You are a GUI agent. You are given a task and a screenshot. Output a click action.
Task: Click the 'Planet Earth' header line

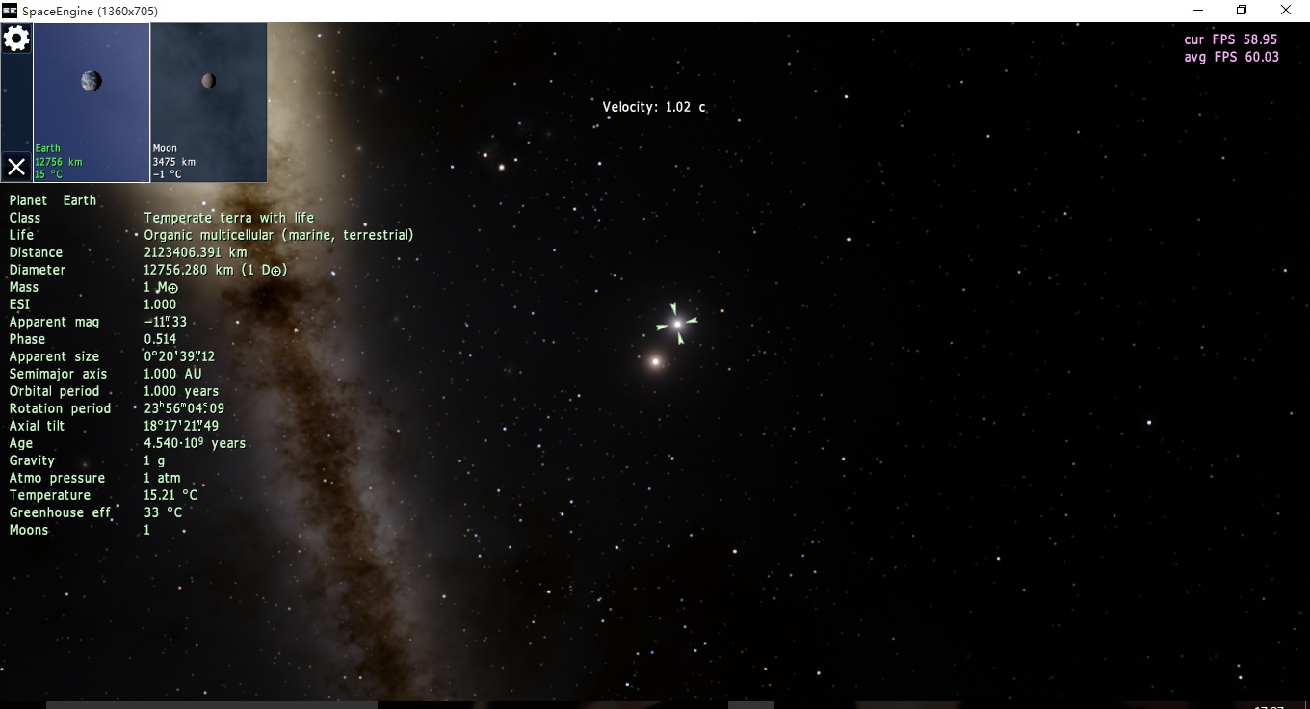(x=53, y=200)
